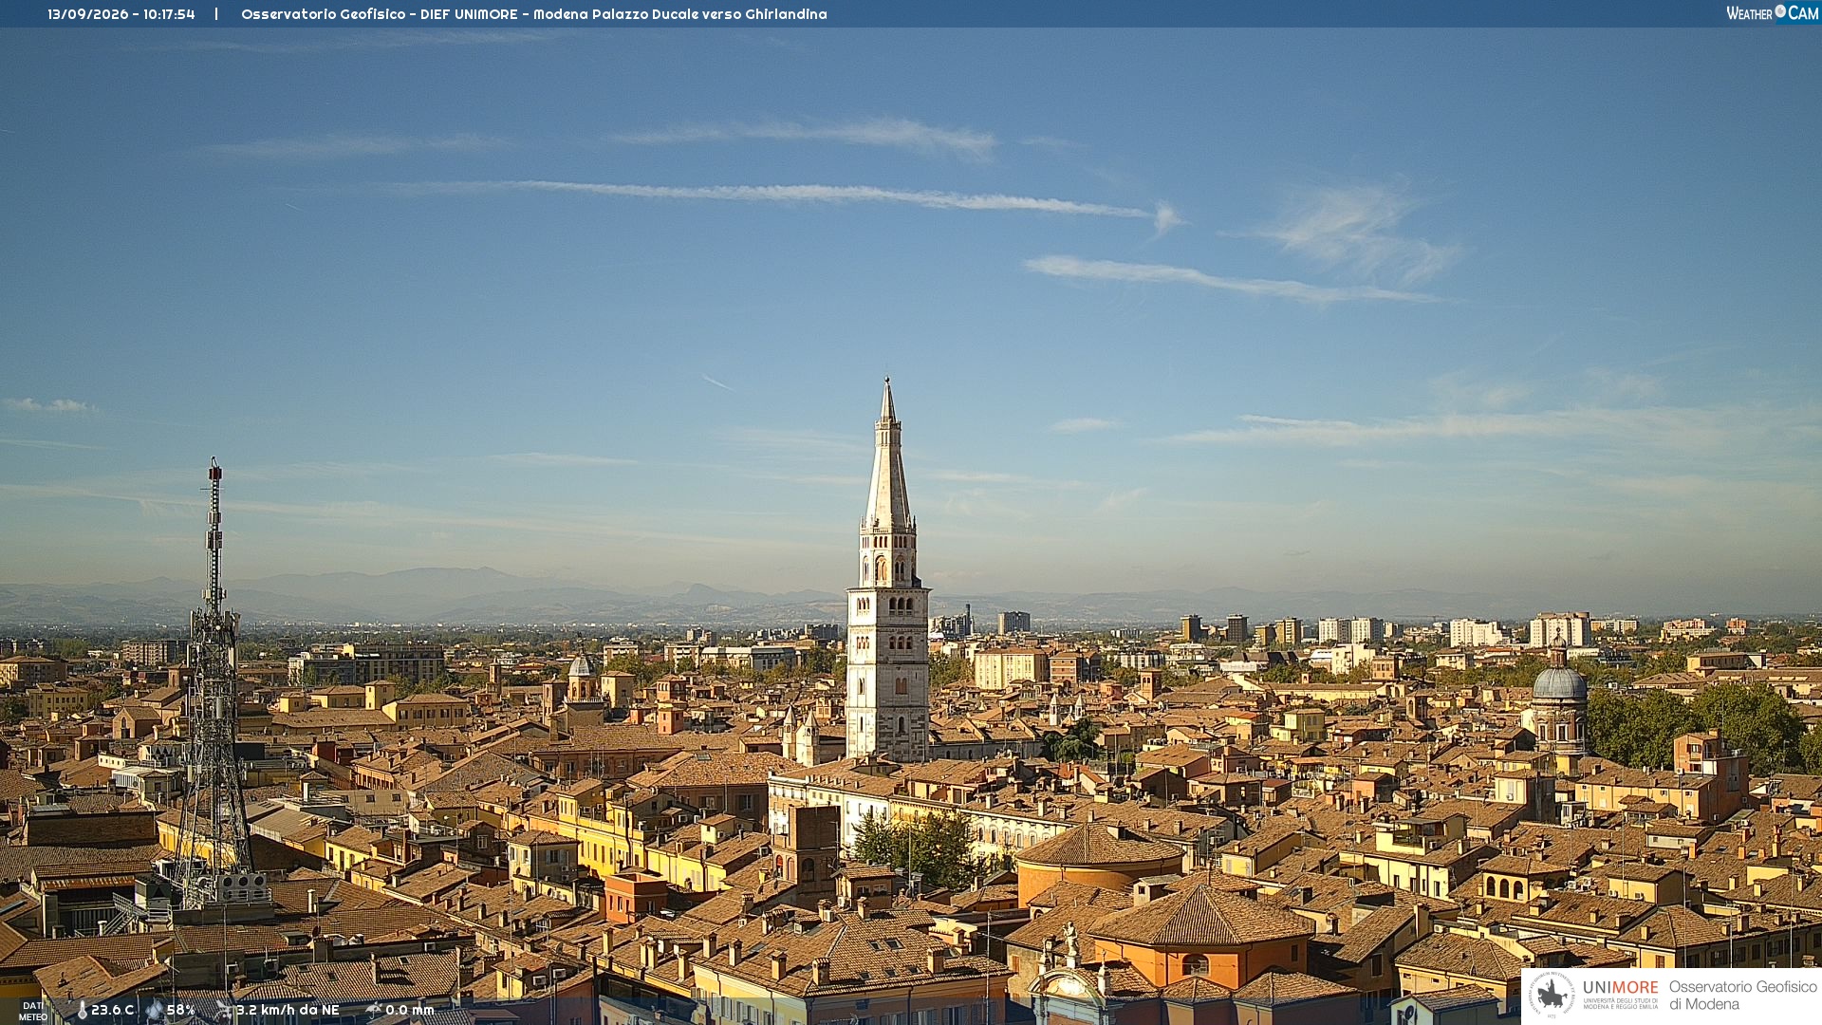Click the DATI METEO label

(x=33, y=1011)
